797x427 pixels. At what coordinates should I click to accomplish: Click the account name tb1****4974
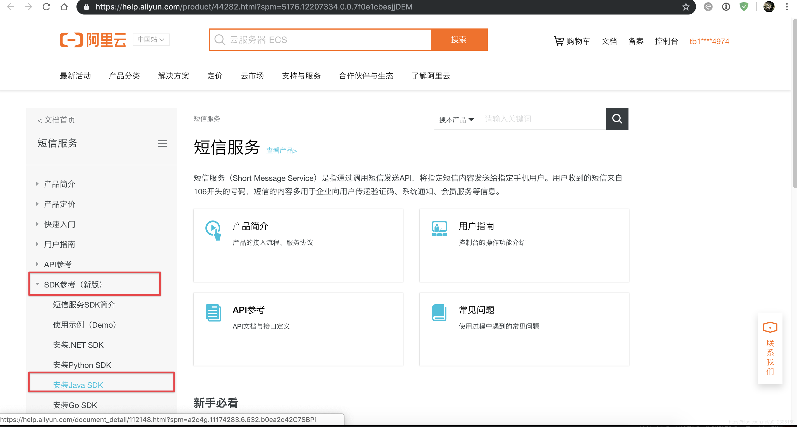pyautogui.click(x=709, y=41)
